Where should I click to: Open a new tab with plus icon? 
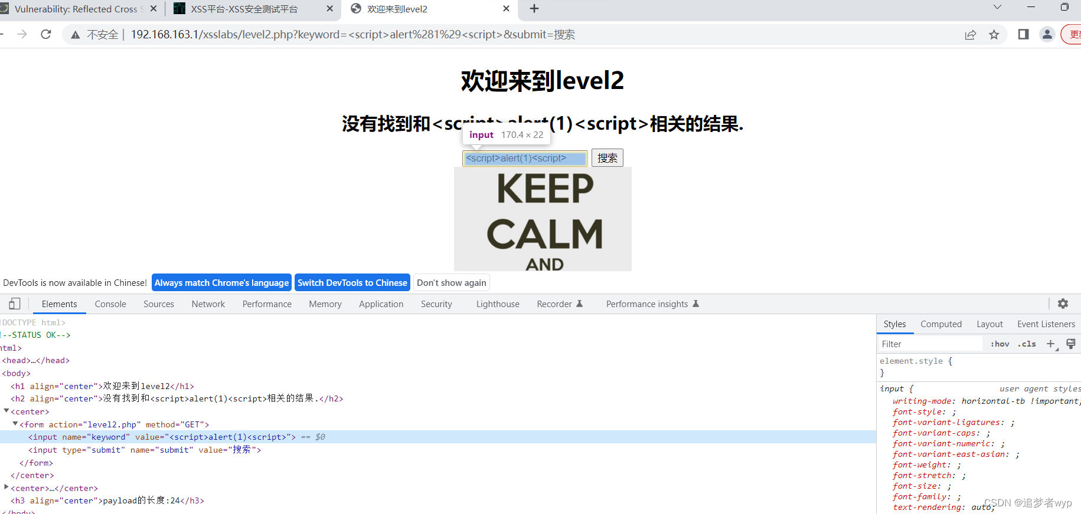pyautogui.click(x=534, y=8)
